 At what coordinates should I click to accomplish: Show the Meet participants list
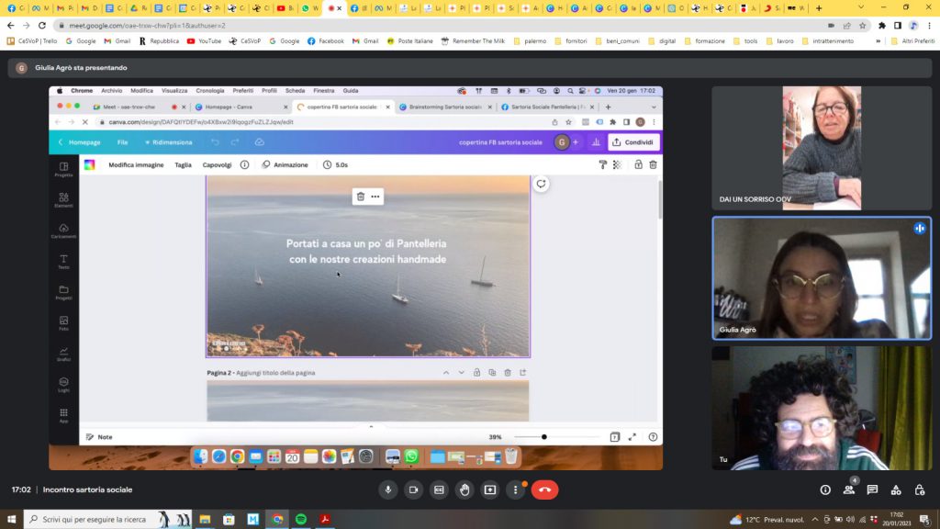click(849, 490)
